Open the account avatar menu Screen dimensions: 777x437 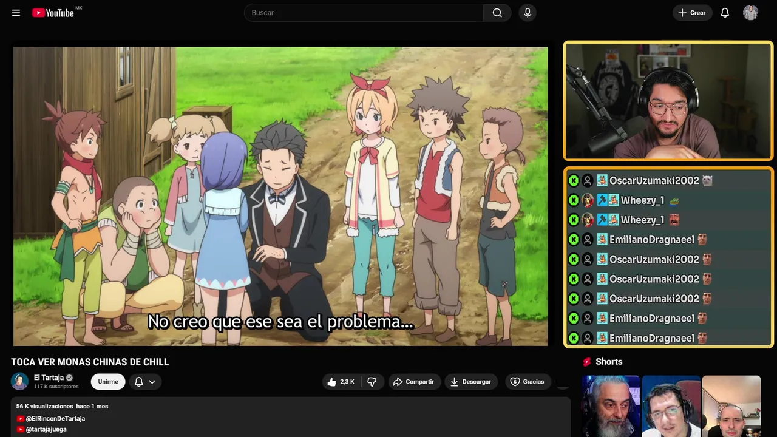coord(750,13)
